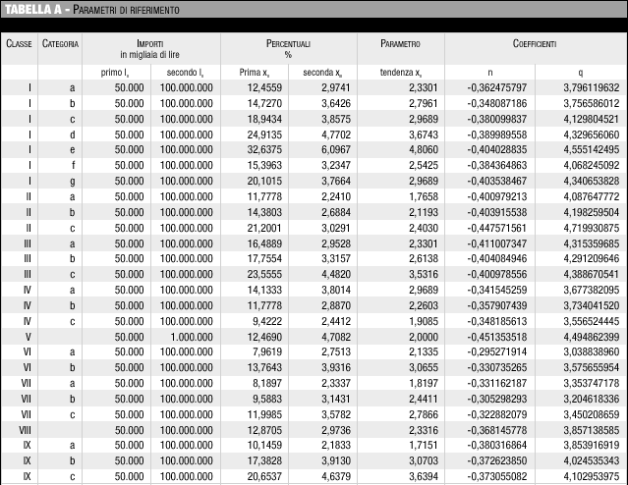This screenshot has height=485, width=628.
Task: Click the value 2,8870
Action: coord(336,305)
